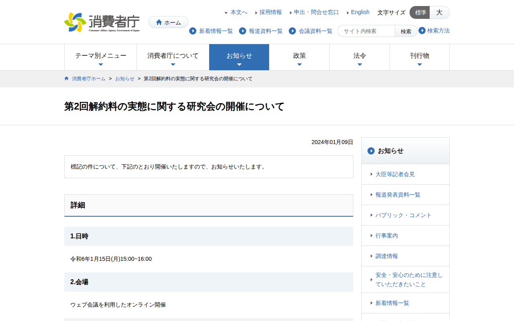Click the 令和6年1月15日(月)15:00~16:00 text
Viewport: 514px width, 321px height.
click(111, 259)
